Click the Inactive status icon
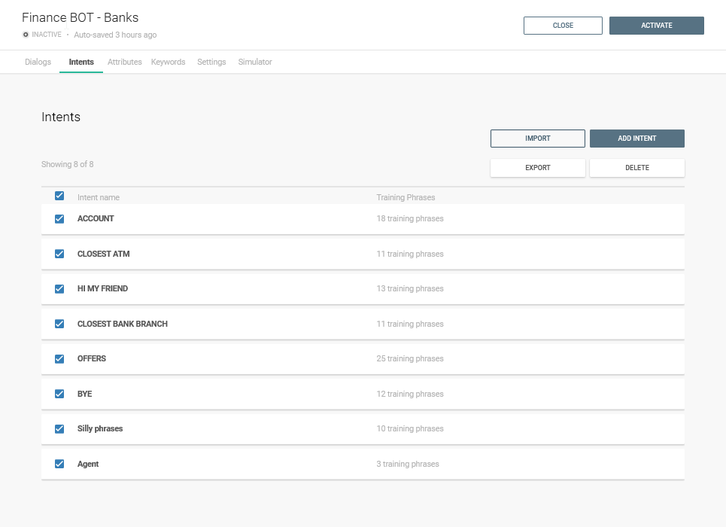Screen dimensions: 726x527 (26, 35)
